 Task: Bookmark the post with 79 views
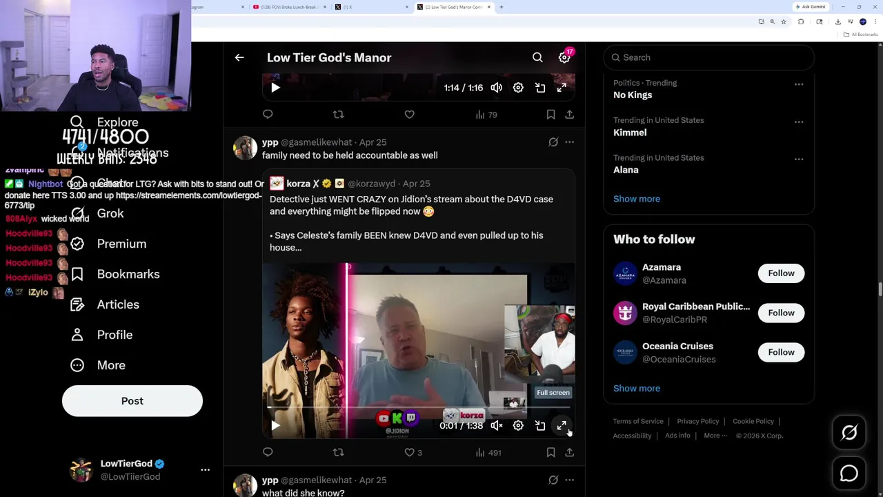(x=550, y=115)
